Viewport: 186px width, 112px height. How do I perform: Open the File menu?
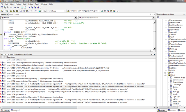pos(2,4)
